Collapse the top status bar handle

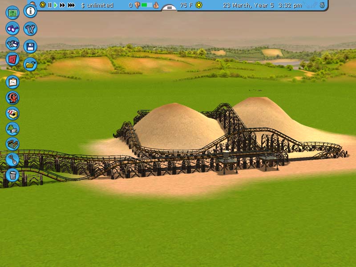tap(170, 8)
